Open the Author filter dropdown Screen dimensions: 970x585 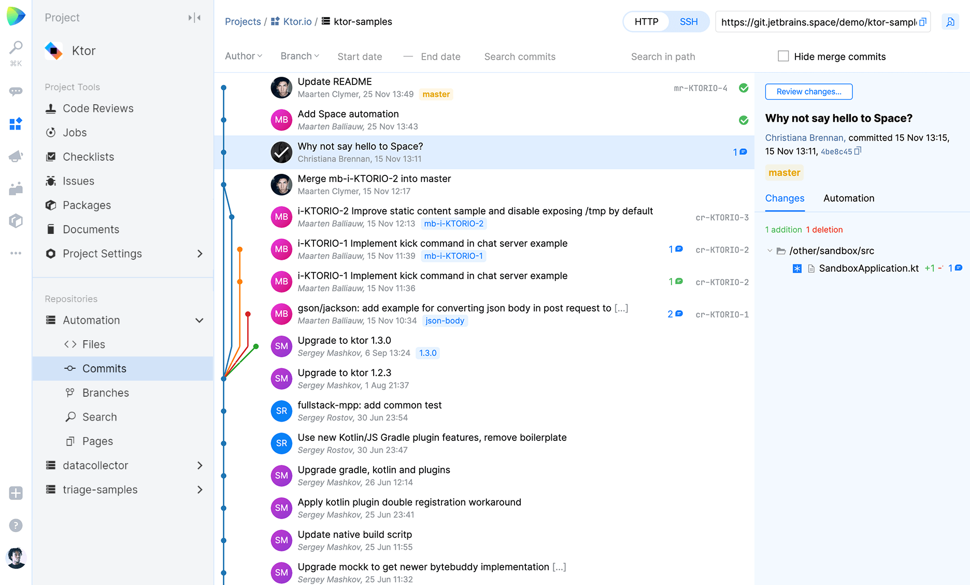pos(244,56)
